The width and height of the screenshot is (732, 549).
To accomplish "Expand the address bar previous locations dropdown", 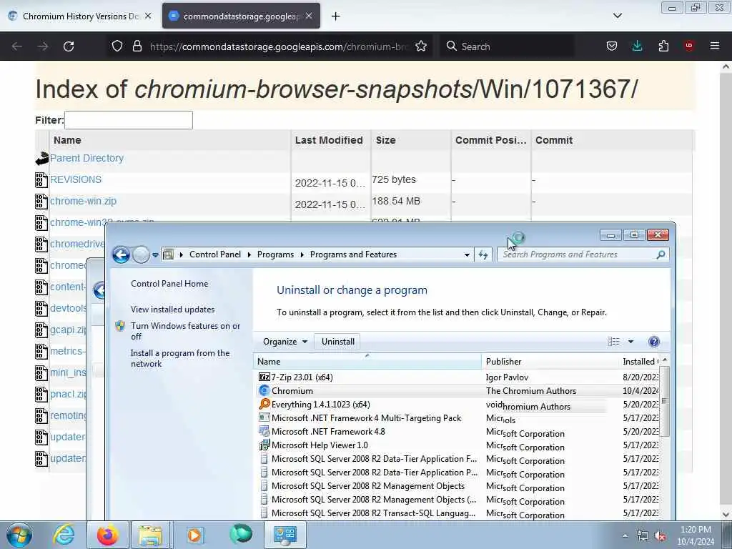I will pos(466,255).
